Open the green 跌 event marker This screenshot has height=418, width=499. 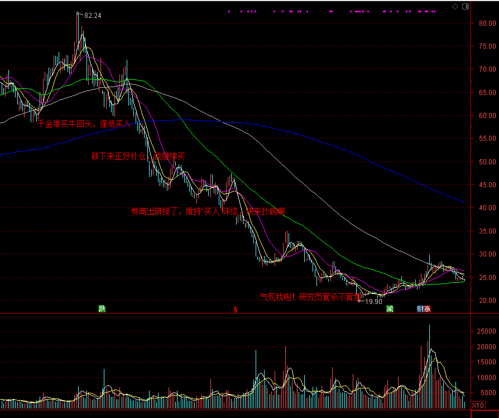coord(102,308)
